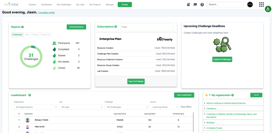Image resolution: width=272 pixels, height=133 pixels.
Task: Switch to the Projects reports tab
Action: [35, 35]
